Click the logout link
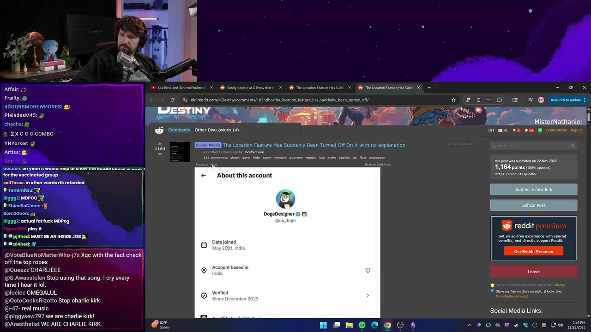 pos(576,130)
